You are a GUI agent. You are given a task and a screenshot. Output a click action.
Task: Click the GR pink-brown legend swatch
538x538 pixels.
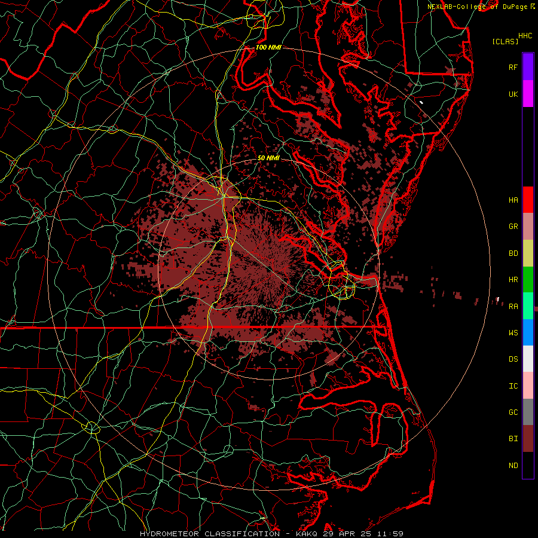pos(528,226)
